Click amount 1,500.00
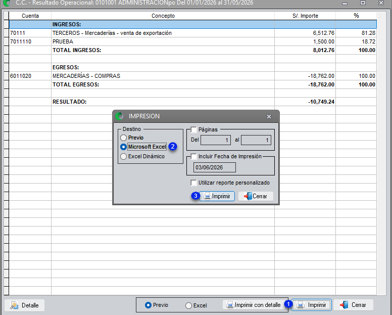This screenshot has width=392, height=315. click(323, 41)
